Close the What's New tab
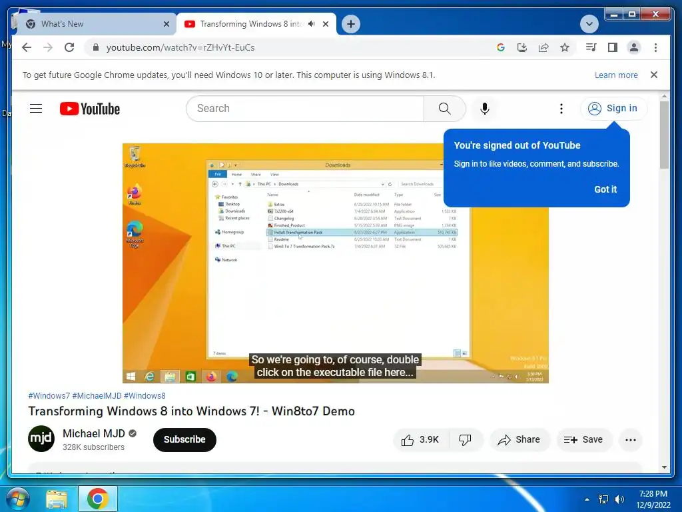The height and width of the screenshot is (512, 682). (166, 24)
